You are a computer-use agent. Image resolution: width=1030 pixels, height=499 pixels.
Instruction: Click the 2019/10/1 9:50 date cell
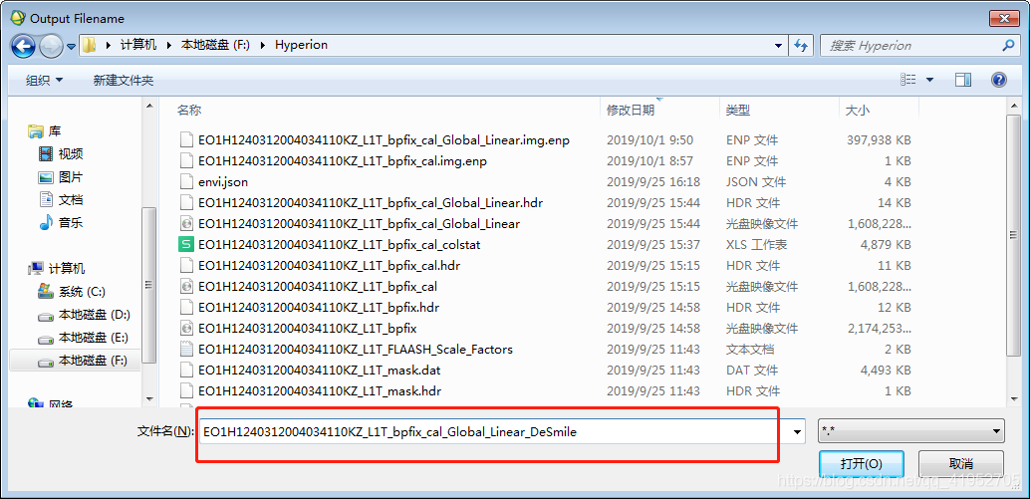click(x=649, y=139)
